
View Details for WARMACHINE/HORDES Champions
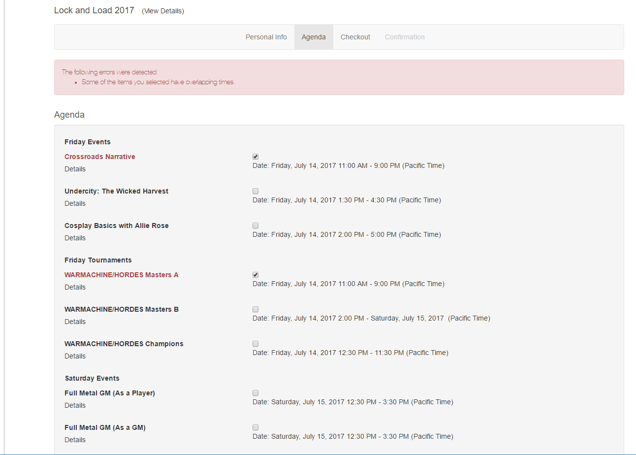click(x=75, y=356)
